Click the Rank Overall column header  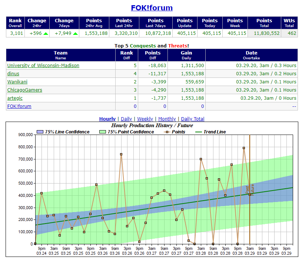[15, 23]
